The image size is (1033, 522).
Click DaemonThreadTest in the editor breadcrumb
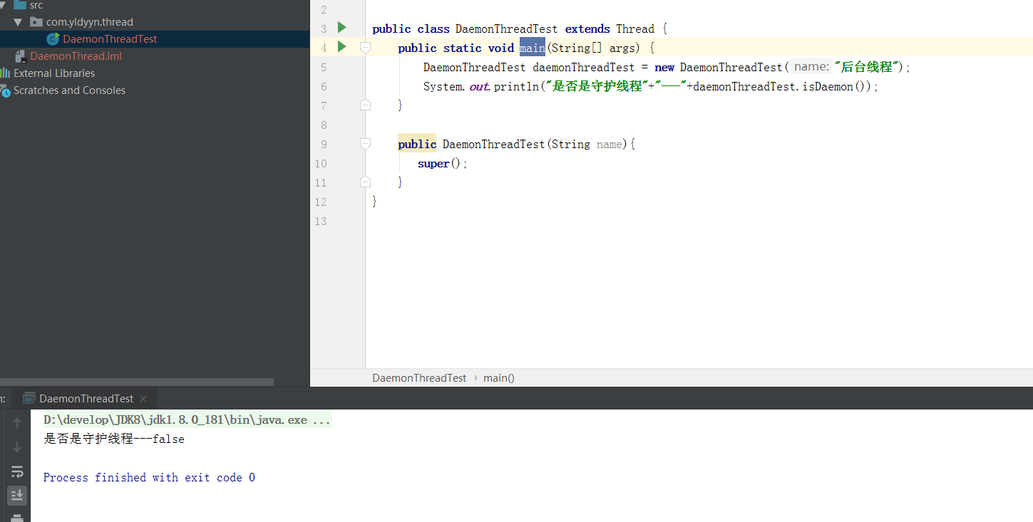419,378
